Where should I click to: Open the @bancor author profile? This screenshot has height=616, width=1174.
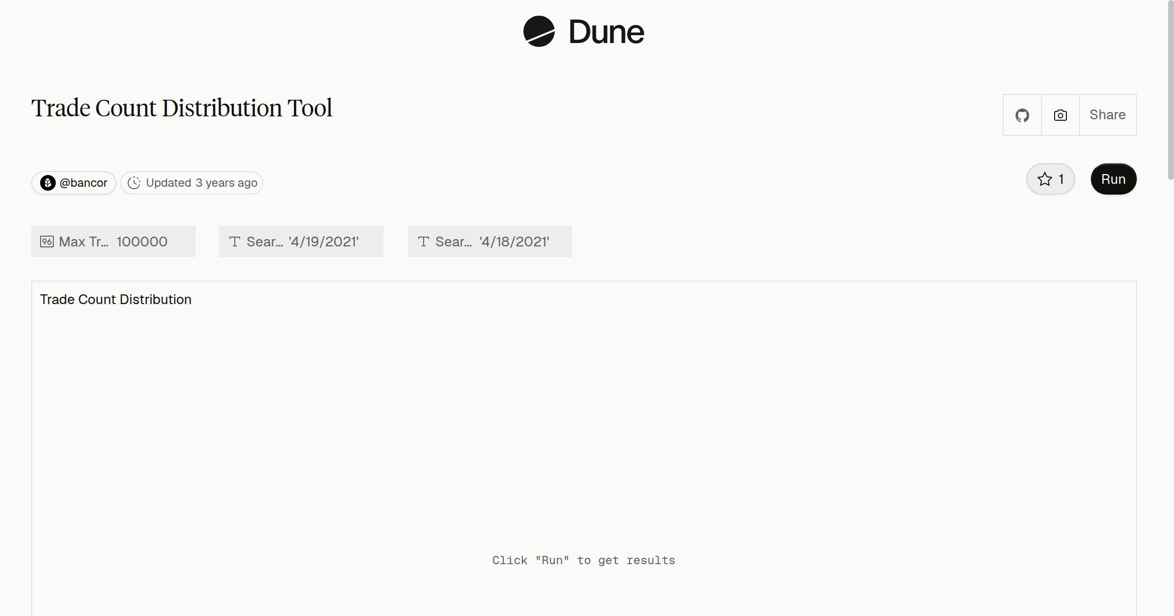74,183
